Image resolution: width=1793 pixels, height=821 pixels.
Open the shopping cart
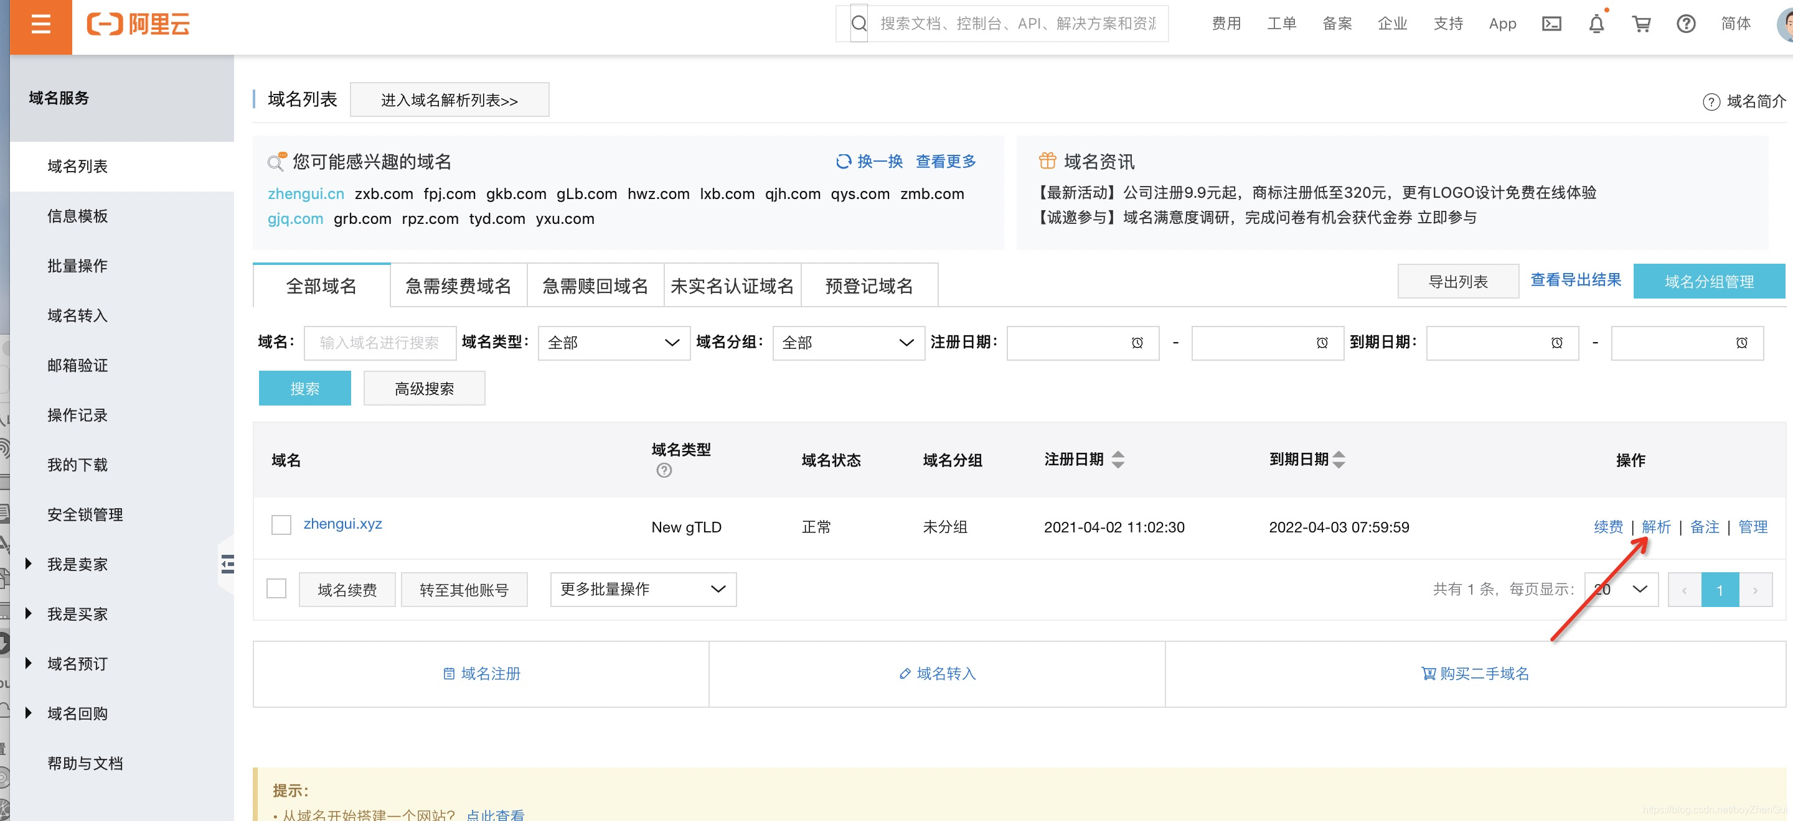pos(1641,24)
